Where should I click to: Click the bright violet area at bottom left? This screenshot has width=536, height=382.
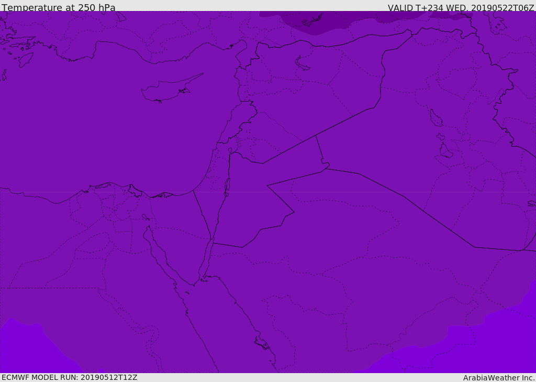click(31, 349)
